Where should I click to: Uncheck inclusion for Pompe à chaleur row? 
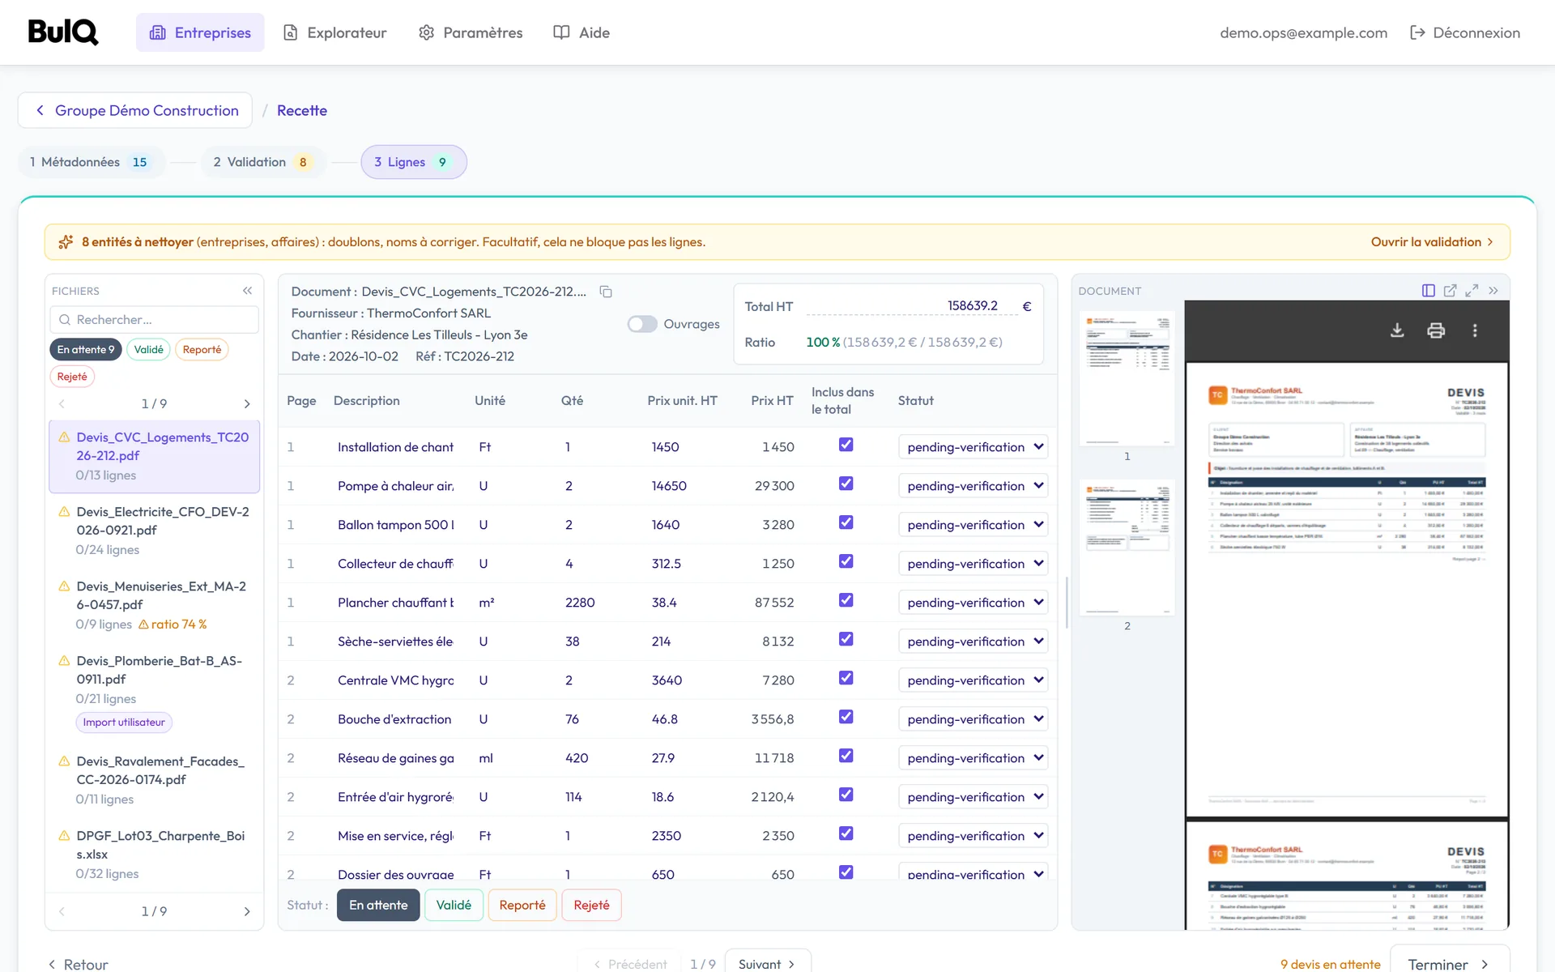[x=846, y=484]
